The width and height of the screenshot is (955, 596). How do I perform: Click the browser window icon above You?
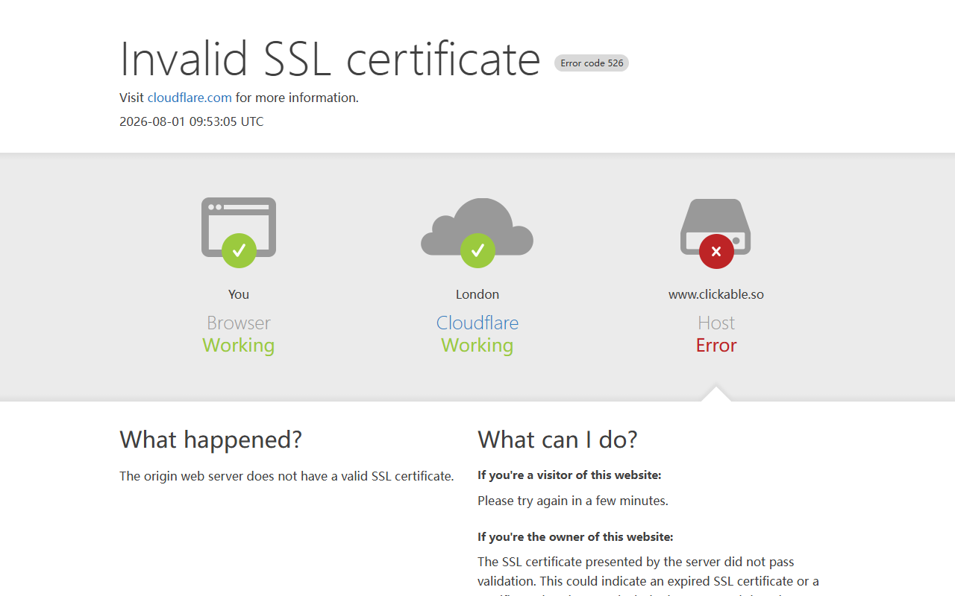point(239,232)
